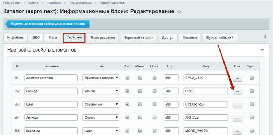The width and height of the screenshot is (273, 135).
Task: Switch to Поля разделов tab
Action: [x=103, y=38]
